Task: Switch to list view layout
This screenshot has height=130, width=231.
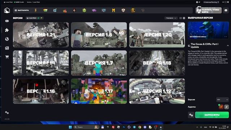Action: [x=180, y=18]
